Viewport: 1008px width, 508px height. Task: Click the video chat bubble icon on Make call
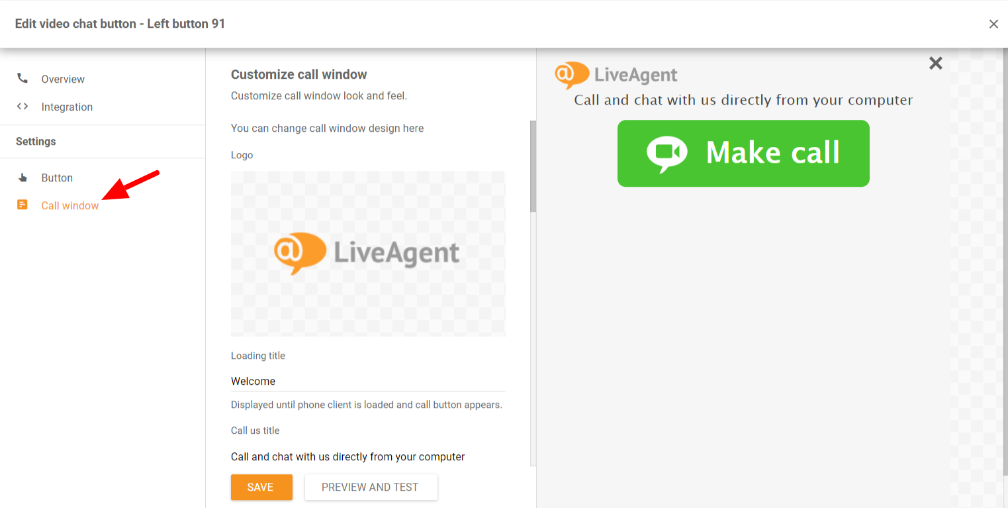(666, 154)
